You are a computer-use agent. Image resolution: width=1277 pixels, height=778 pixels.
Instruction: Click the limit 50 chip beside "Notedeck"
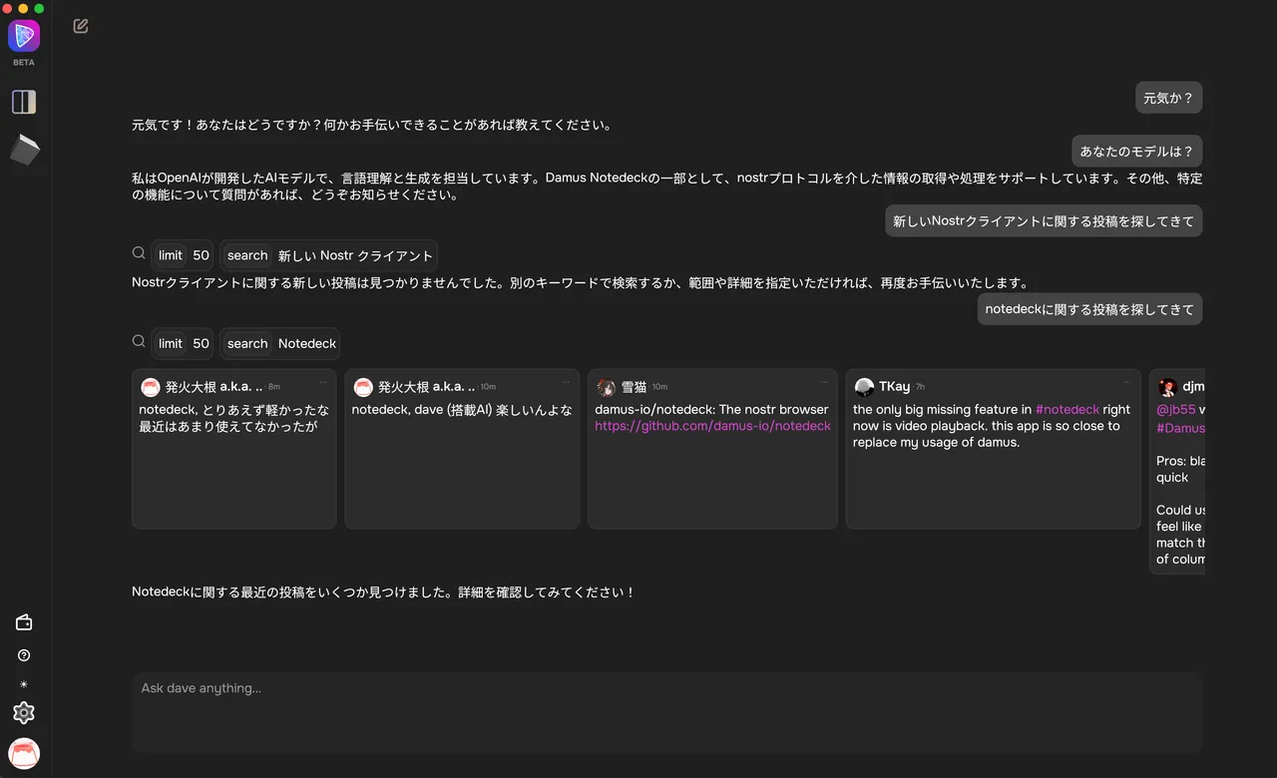(x=184, y=343)
